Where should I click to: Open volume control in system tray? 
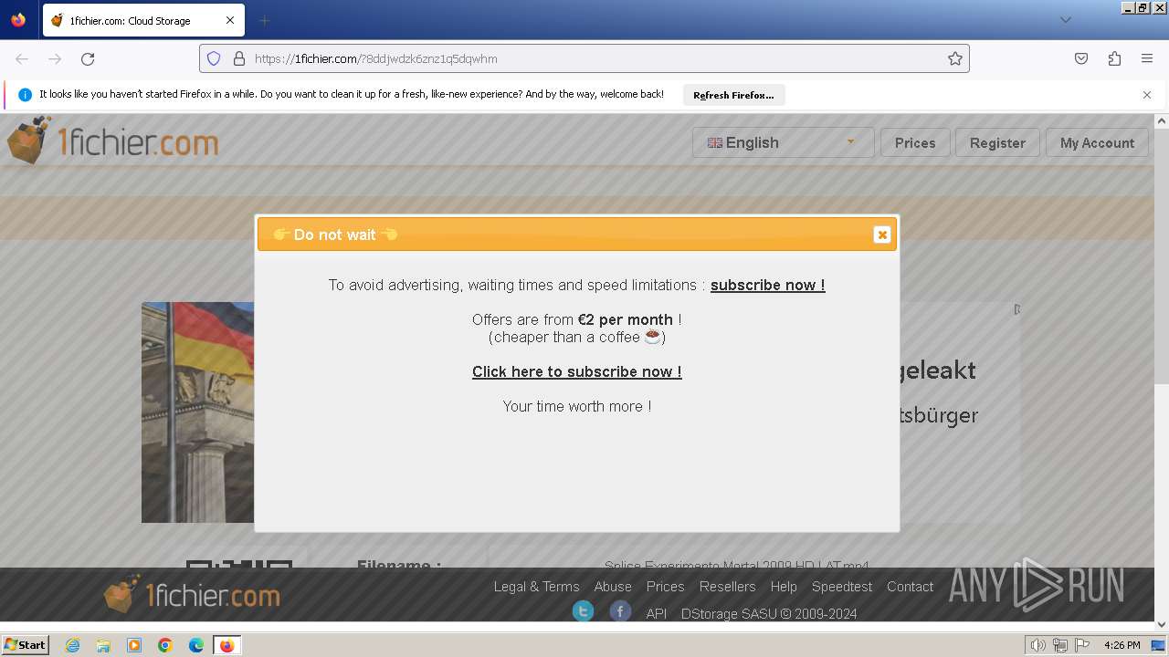tap(1037, 645)
